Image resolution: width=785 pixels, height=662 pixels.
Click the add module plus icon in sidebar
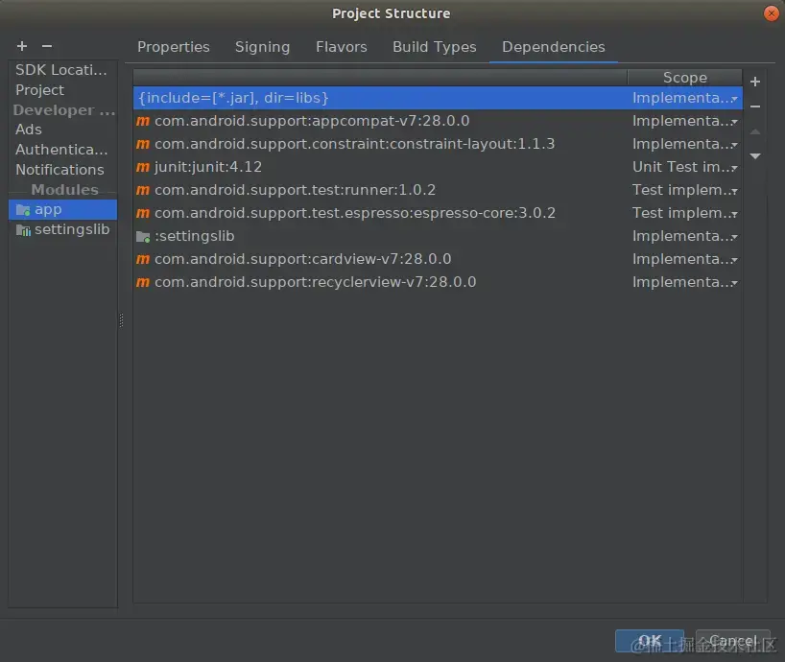click(x=22, y=46)
